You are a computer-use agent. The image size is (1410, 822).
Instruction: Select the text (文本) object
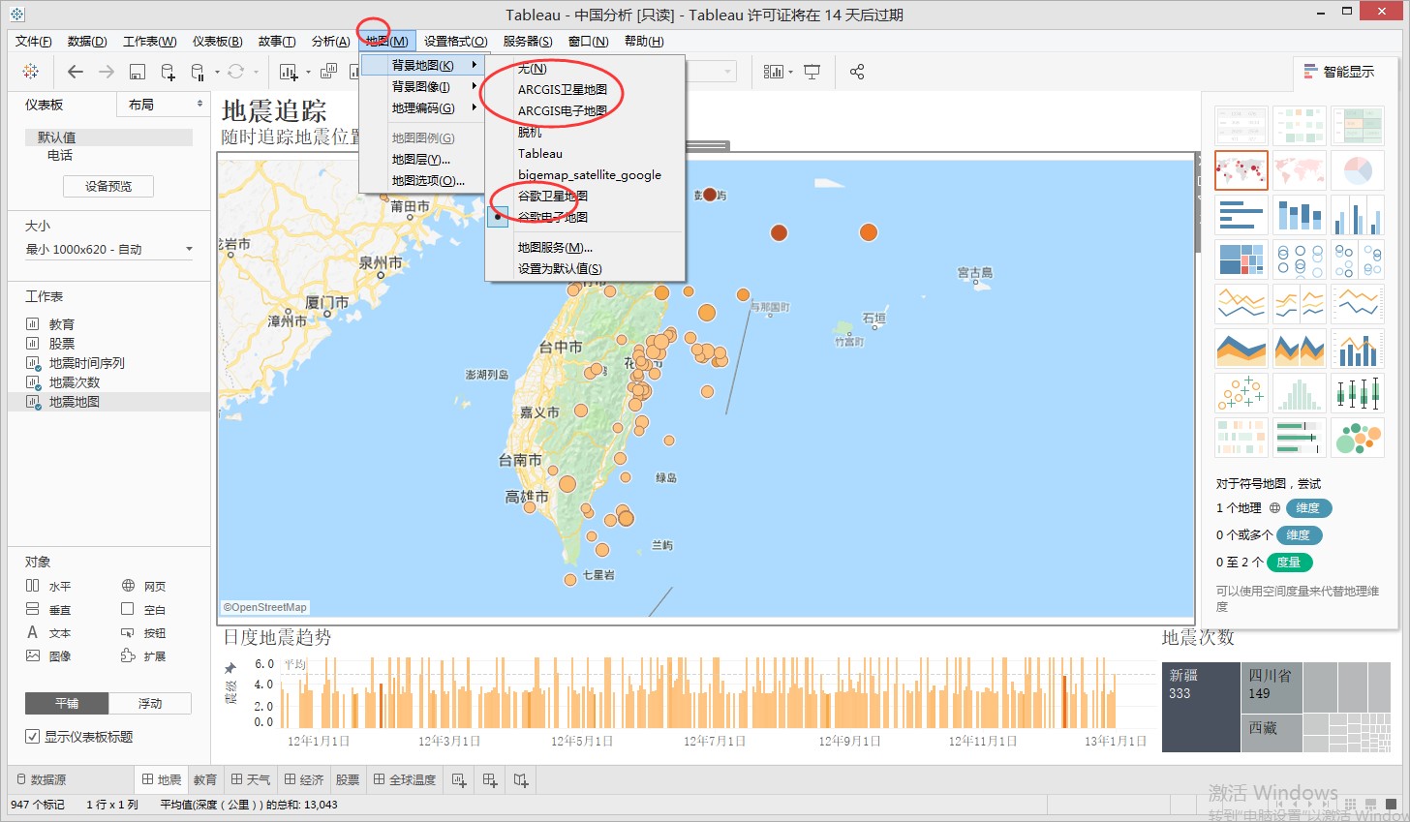pyautogui.click(x=48, y=632)
